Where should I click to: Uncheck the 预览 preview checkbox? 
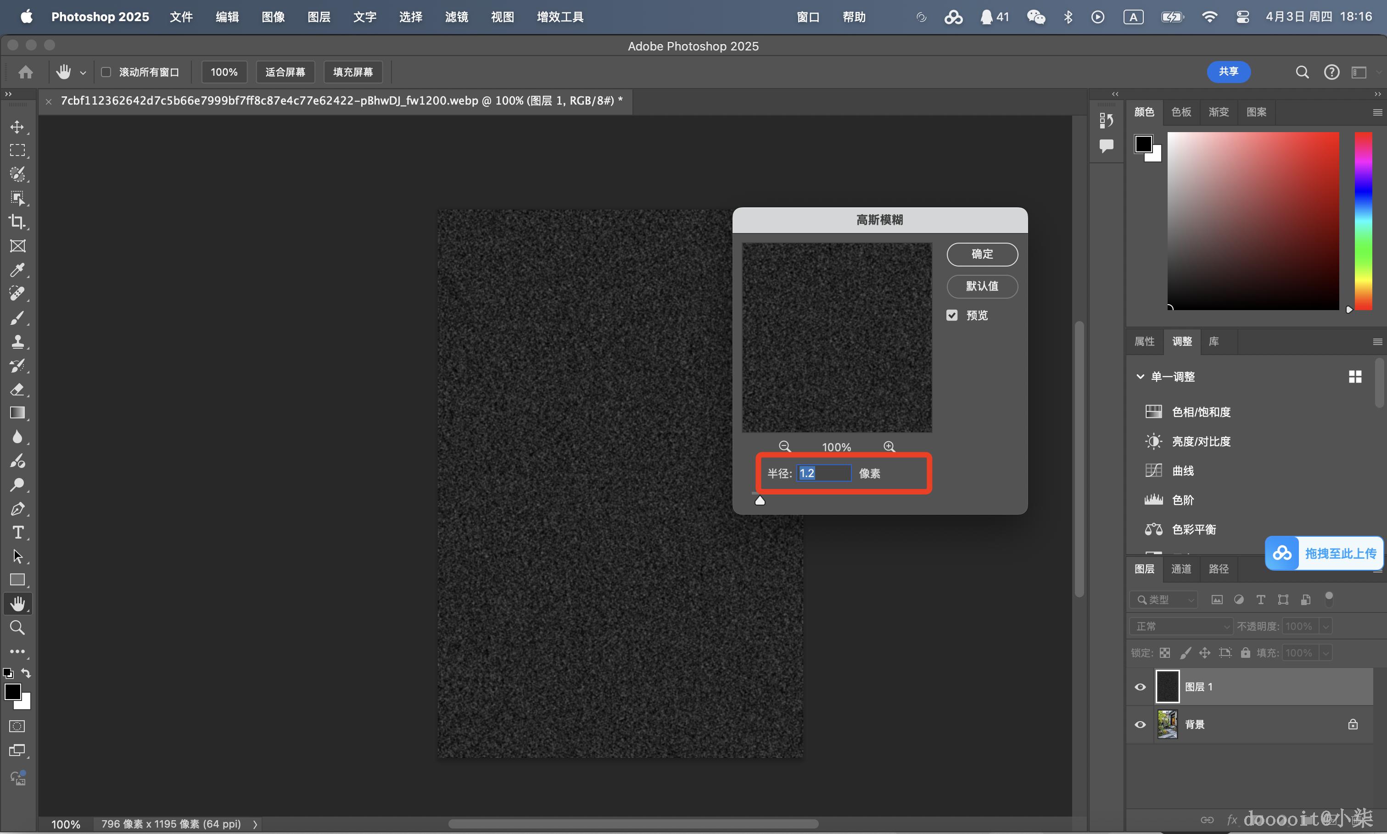[951, 315]
